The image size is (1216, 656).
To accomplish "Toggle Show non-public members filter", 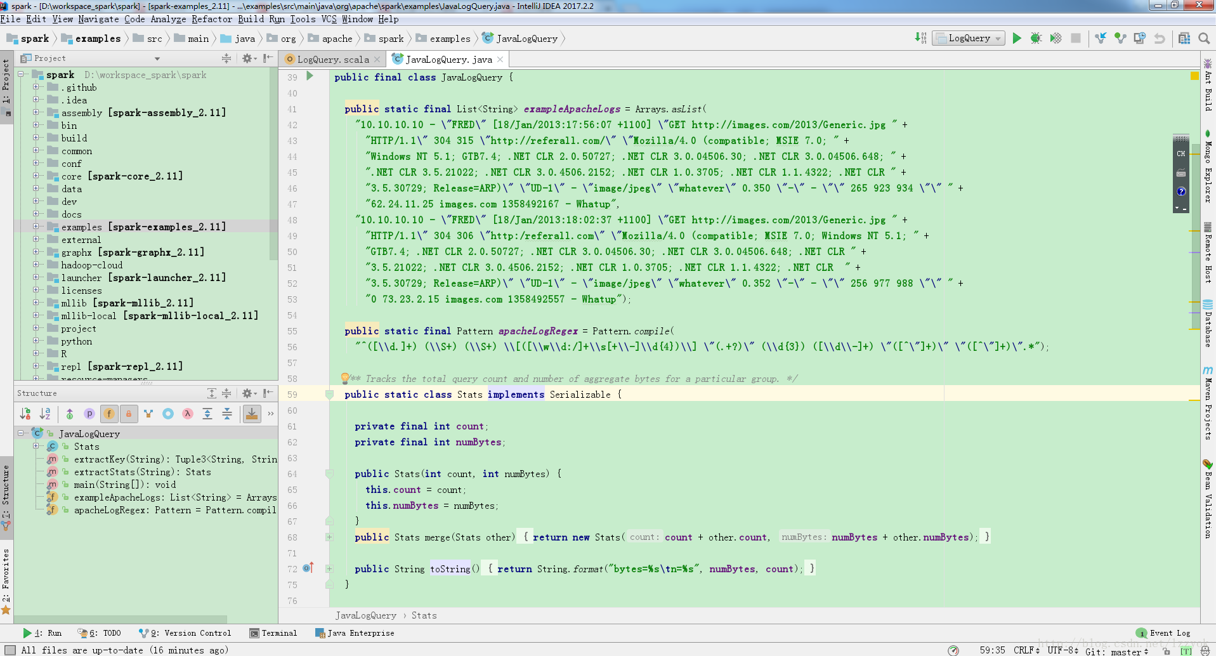I will click(129, 414).
